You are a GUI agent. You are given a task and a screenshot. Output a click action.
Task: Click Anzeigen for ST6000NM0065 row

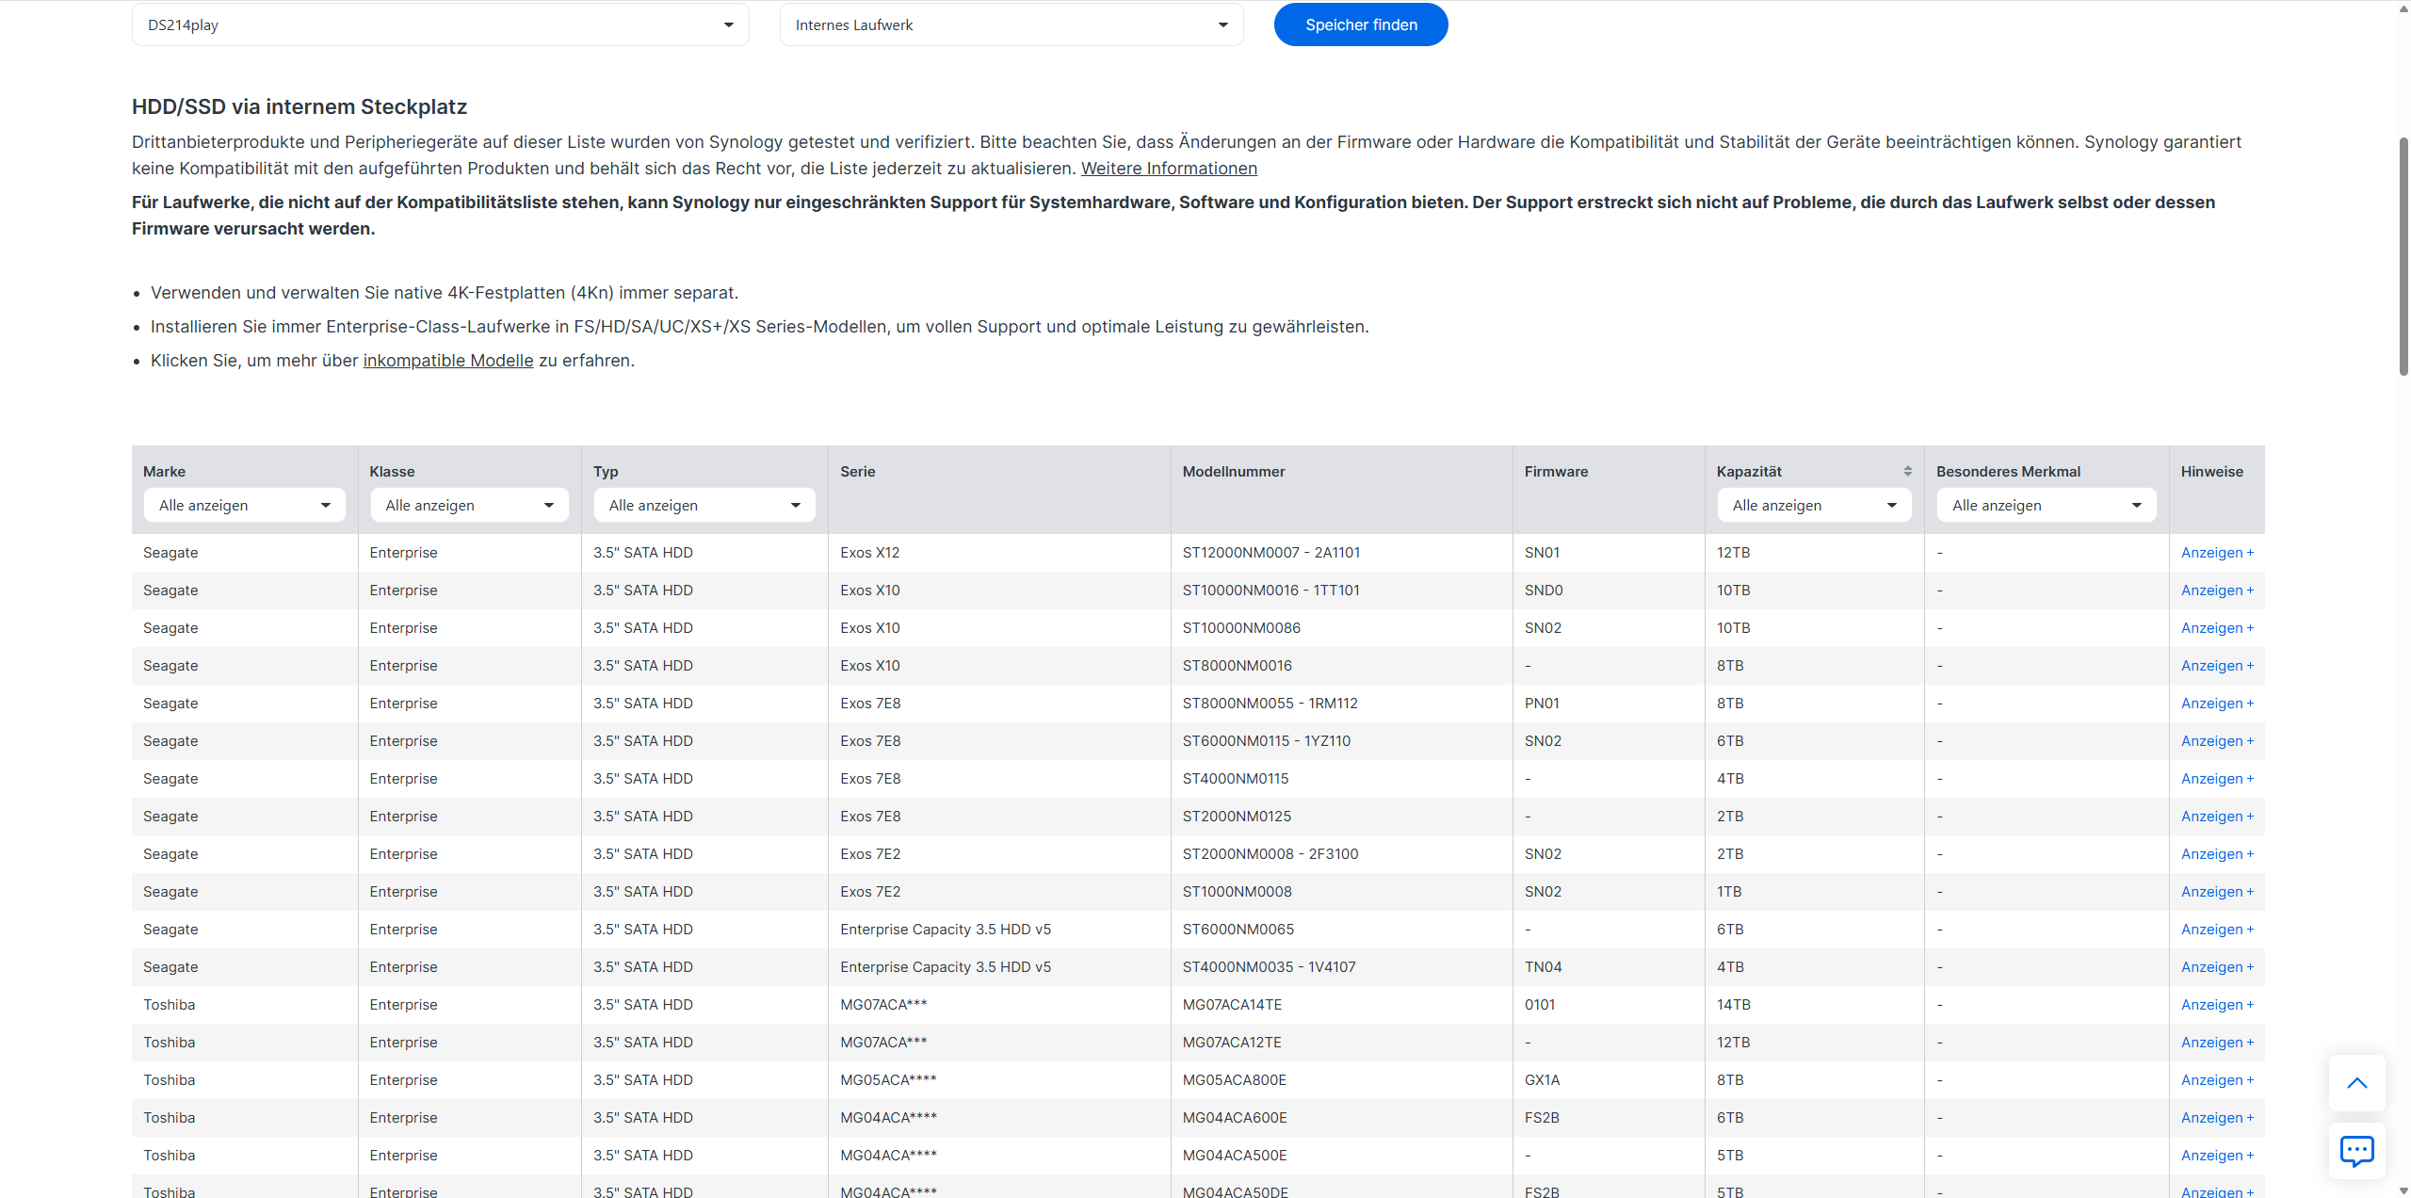(2216, 930)
